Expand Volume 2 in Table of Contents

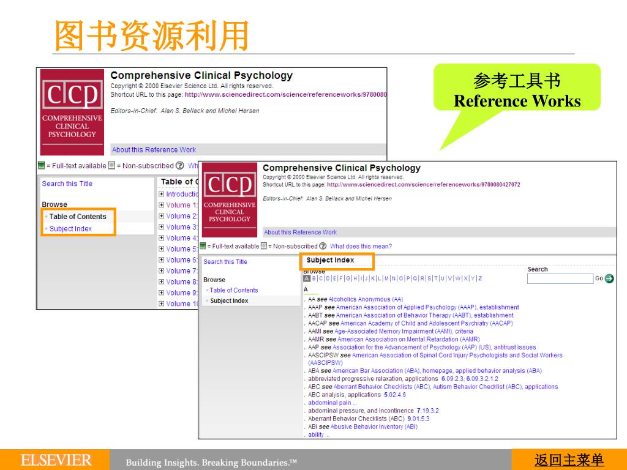[161, 216]
